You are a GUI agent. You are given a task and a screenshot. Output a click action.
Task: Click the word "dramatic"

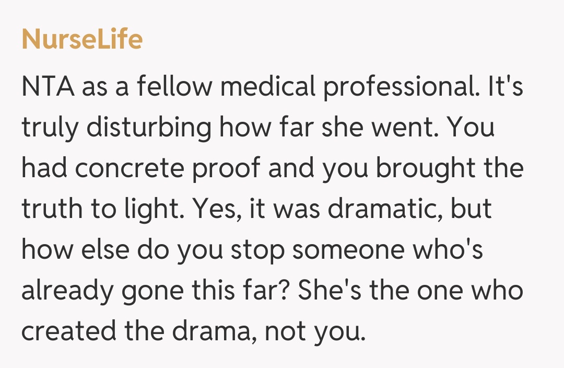[x=384, y=210]
